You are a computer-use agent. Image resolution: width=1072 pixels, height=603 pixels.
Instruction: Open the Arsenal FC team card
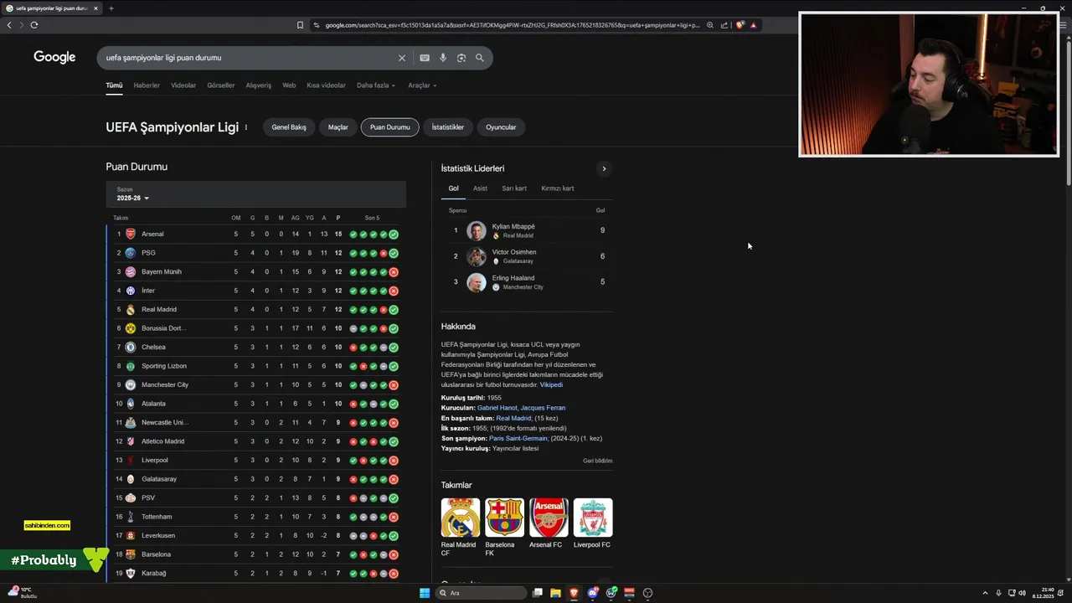pos(549,523)
